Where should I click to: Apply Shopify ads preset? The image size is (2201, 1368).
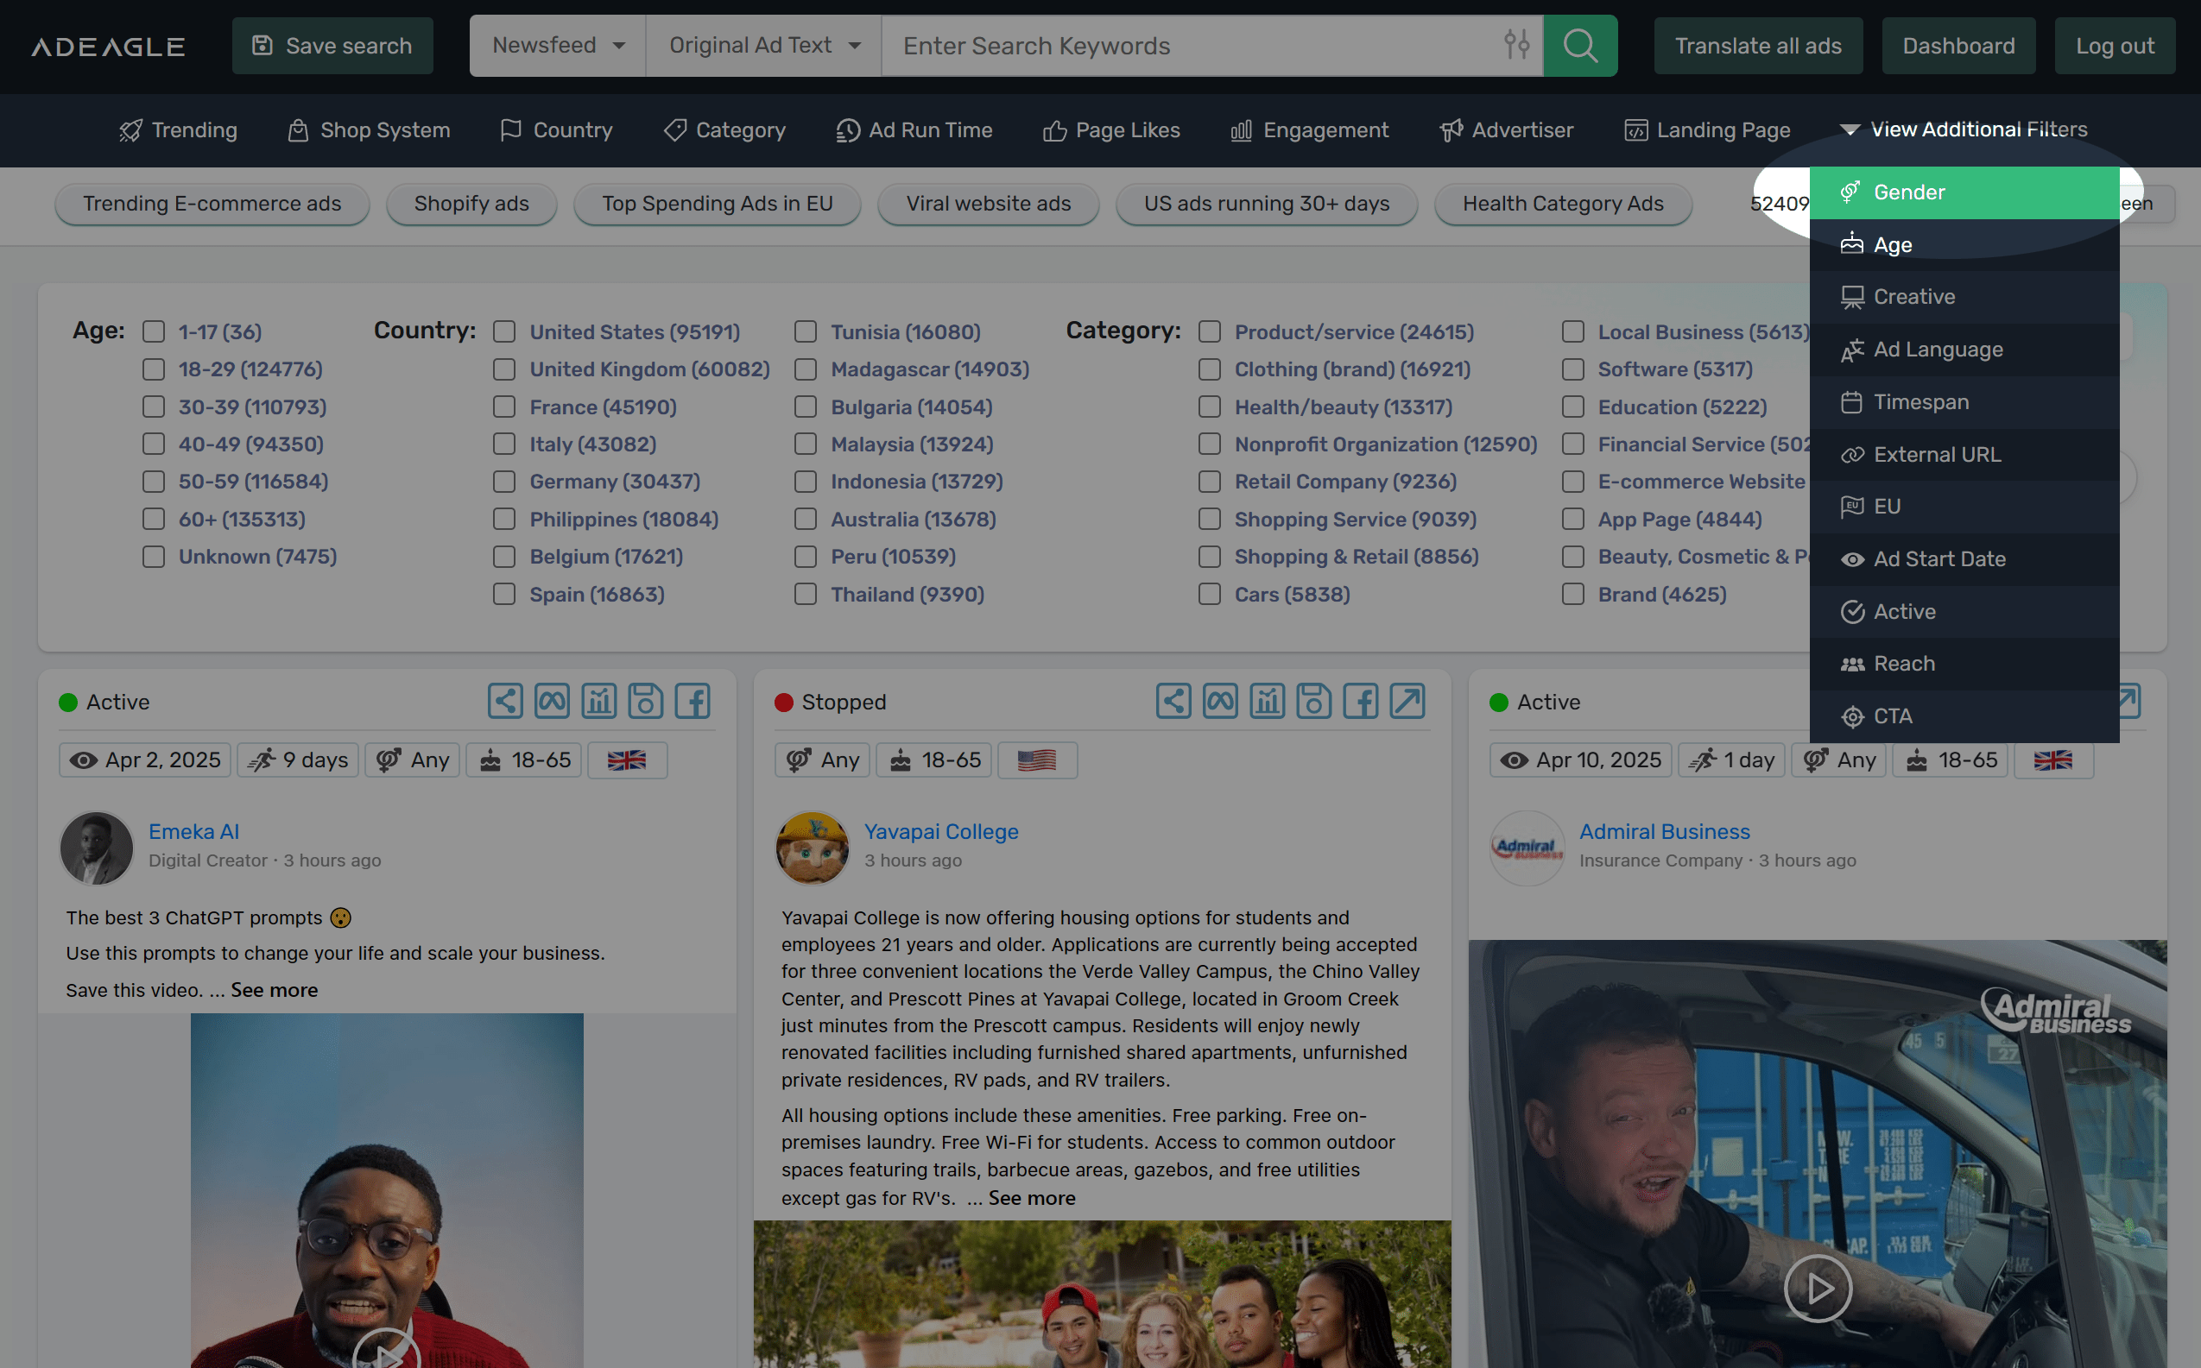pos(471,204)
